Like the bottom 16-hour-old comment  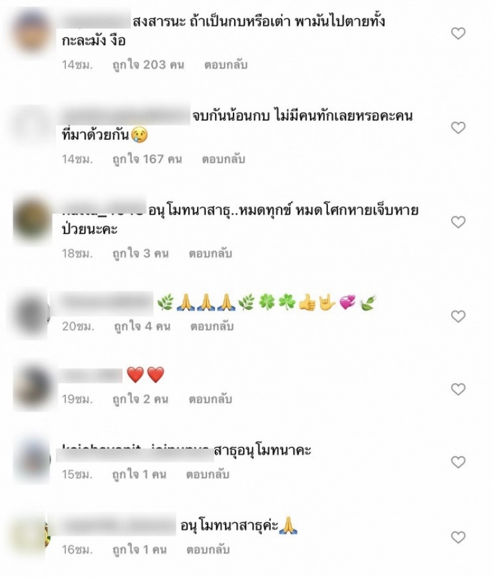coord(458,537)
